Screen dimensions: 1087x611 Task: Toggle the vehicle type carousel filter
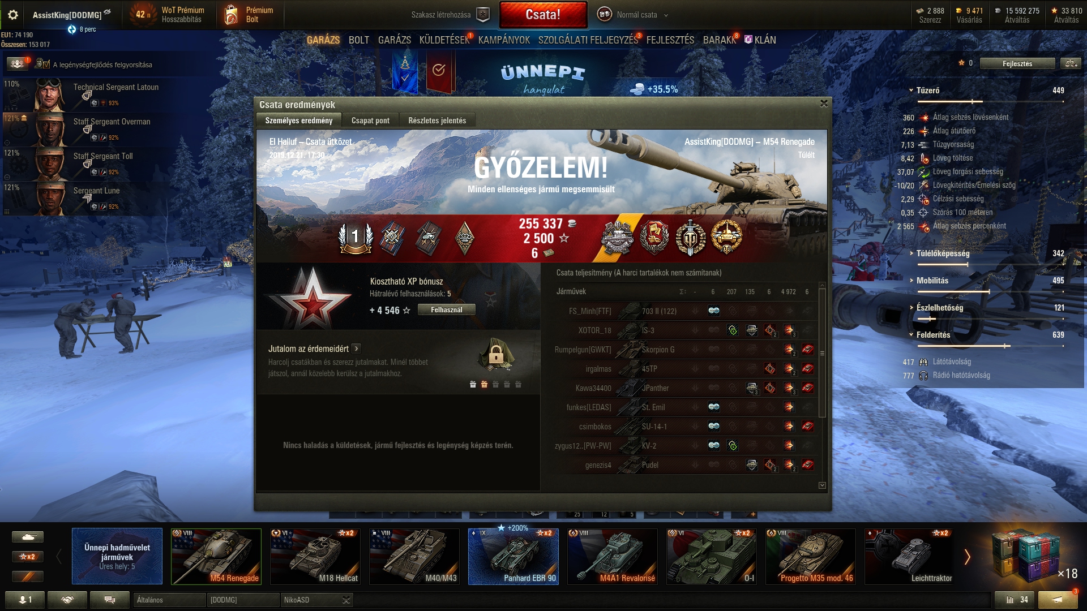28,536
